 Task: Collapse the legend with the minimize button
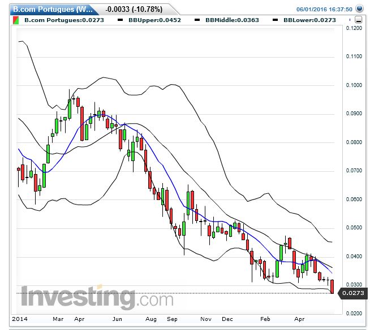(358, 20)
